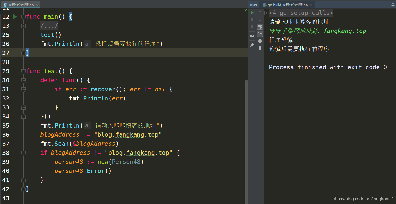This screenshot has width=396, height=204.
Task: Toggle scroll to end of console output
Action: point(260,34)
